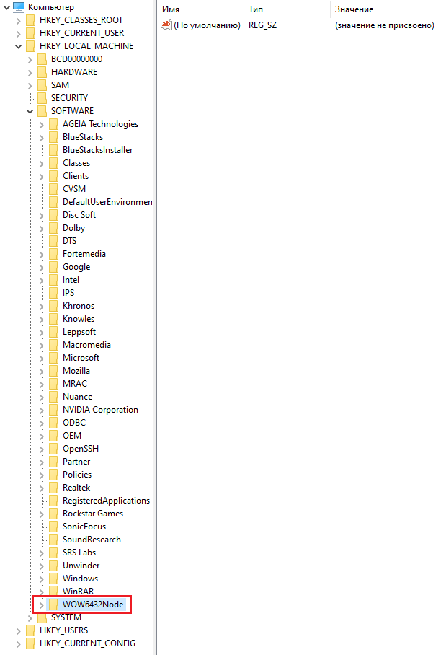Viewport: 446px width, 655px height.
Task: Click the BlueStacks folder icon
Action: [53, 137]
